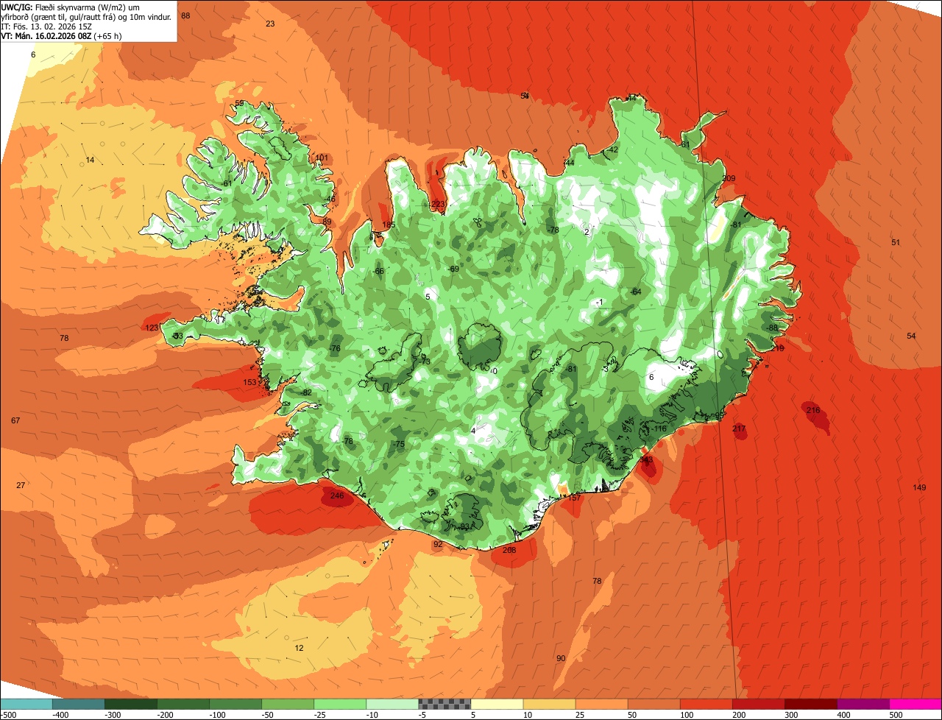Click the value '209' on the northeast coast
The width and height of the screenshot is (942, 720).
pos(729,178)
